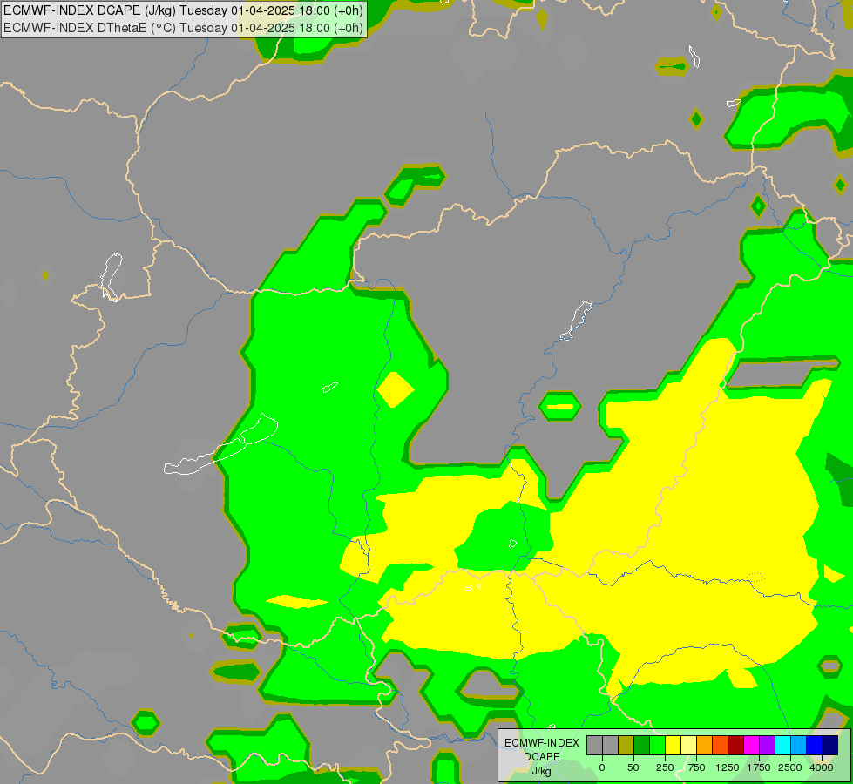Select the purple legend swatch

tap(768, 746)
